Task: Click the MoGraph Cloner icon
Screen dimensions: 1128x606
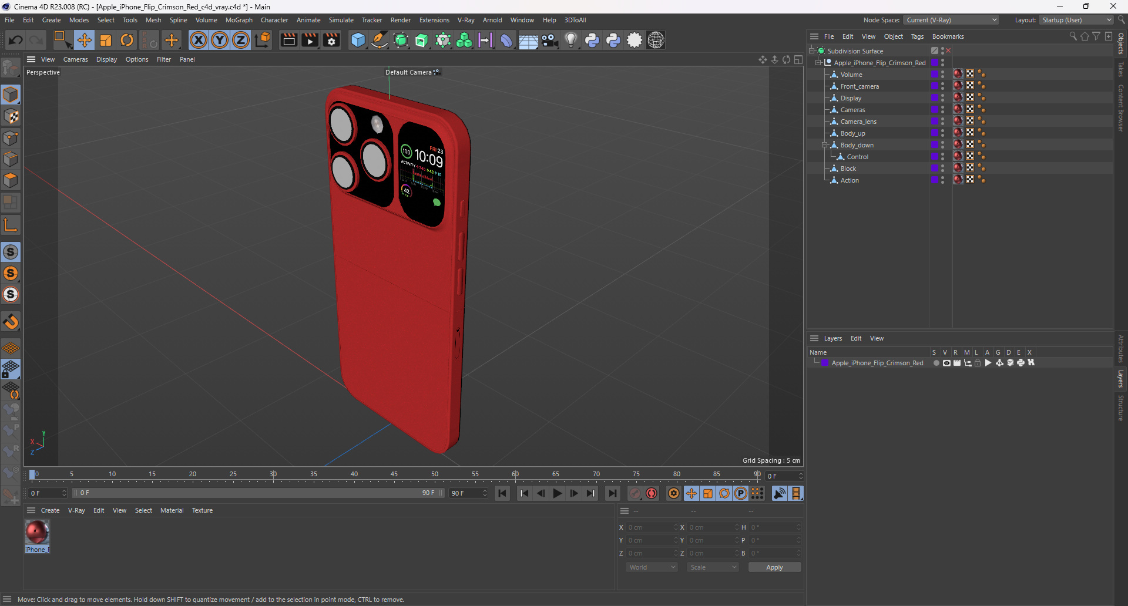Action: pos(464,40)
